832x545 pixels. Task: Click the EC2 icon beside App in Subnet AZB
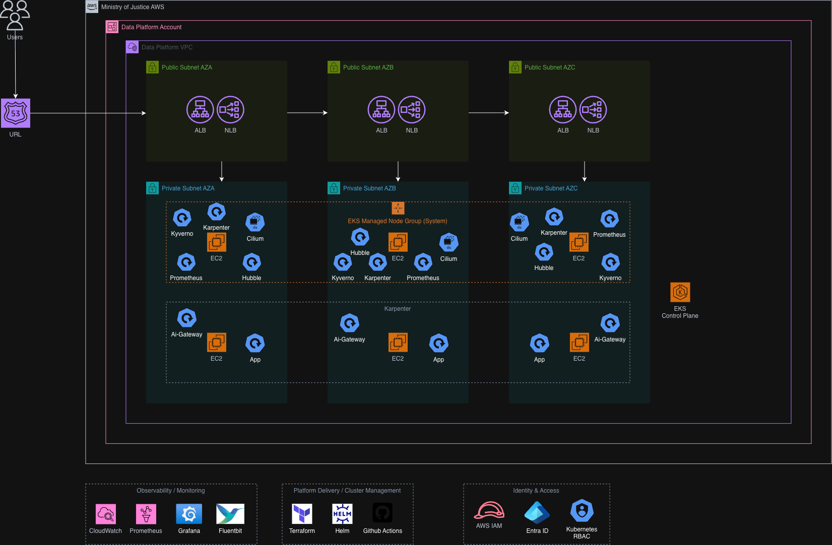click(398, 343)
